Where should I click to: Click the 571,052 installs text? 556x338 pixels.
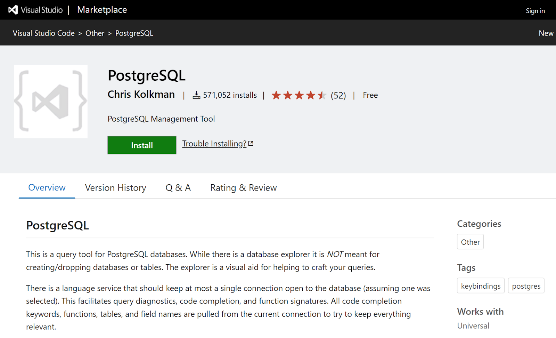(230, 95)
